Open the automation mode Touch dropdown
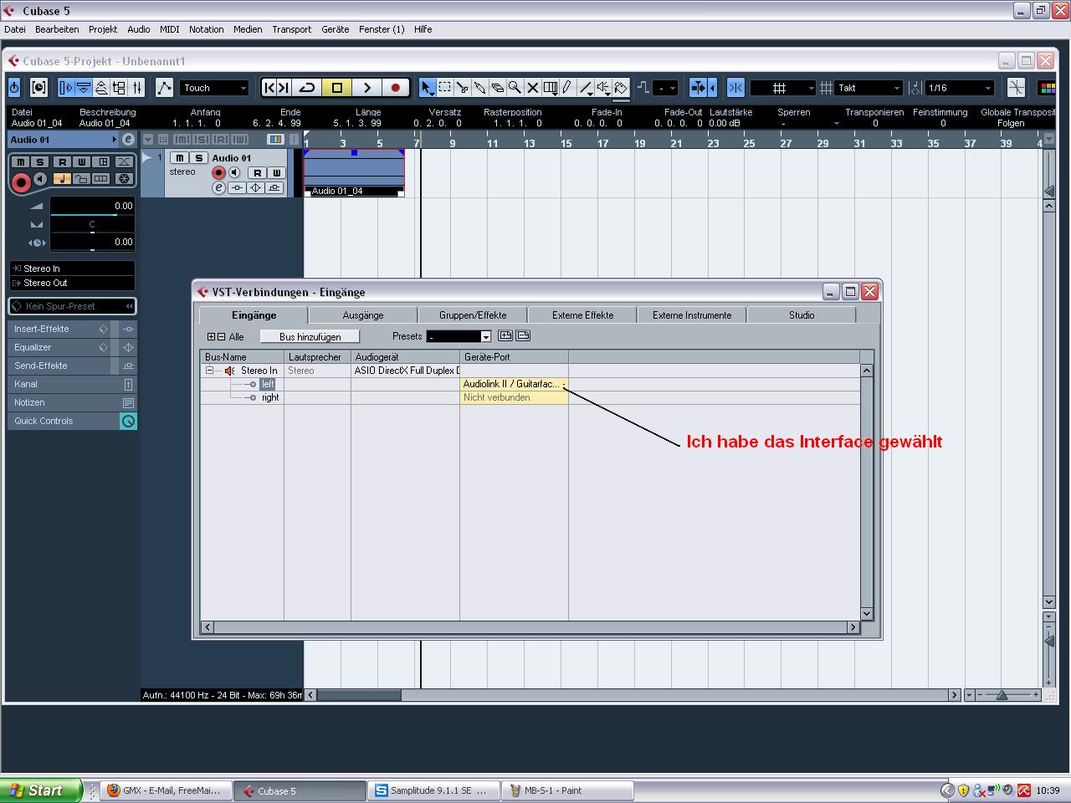The image size is (1071, 803). point(214,88)
